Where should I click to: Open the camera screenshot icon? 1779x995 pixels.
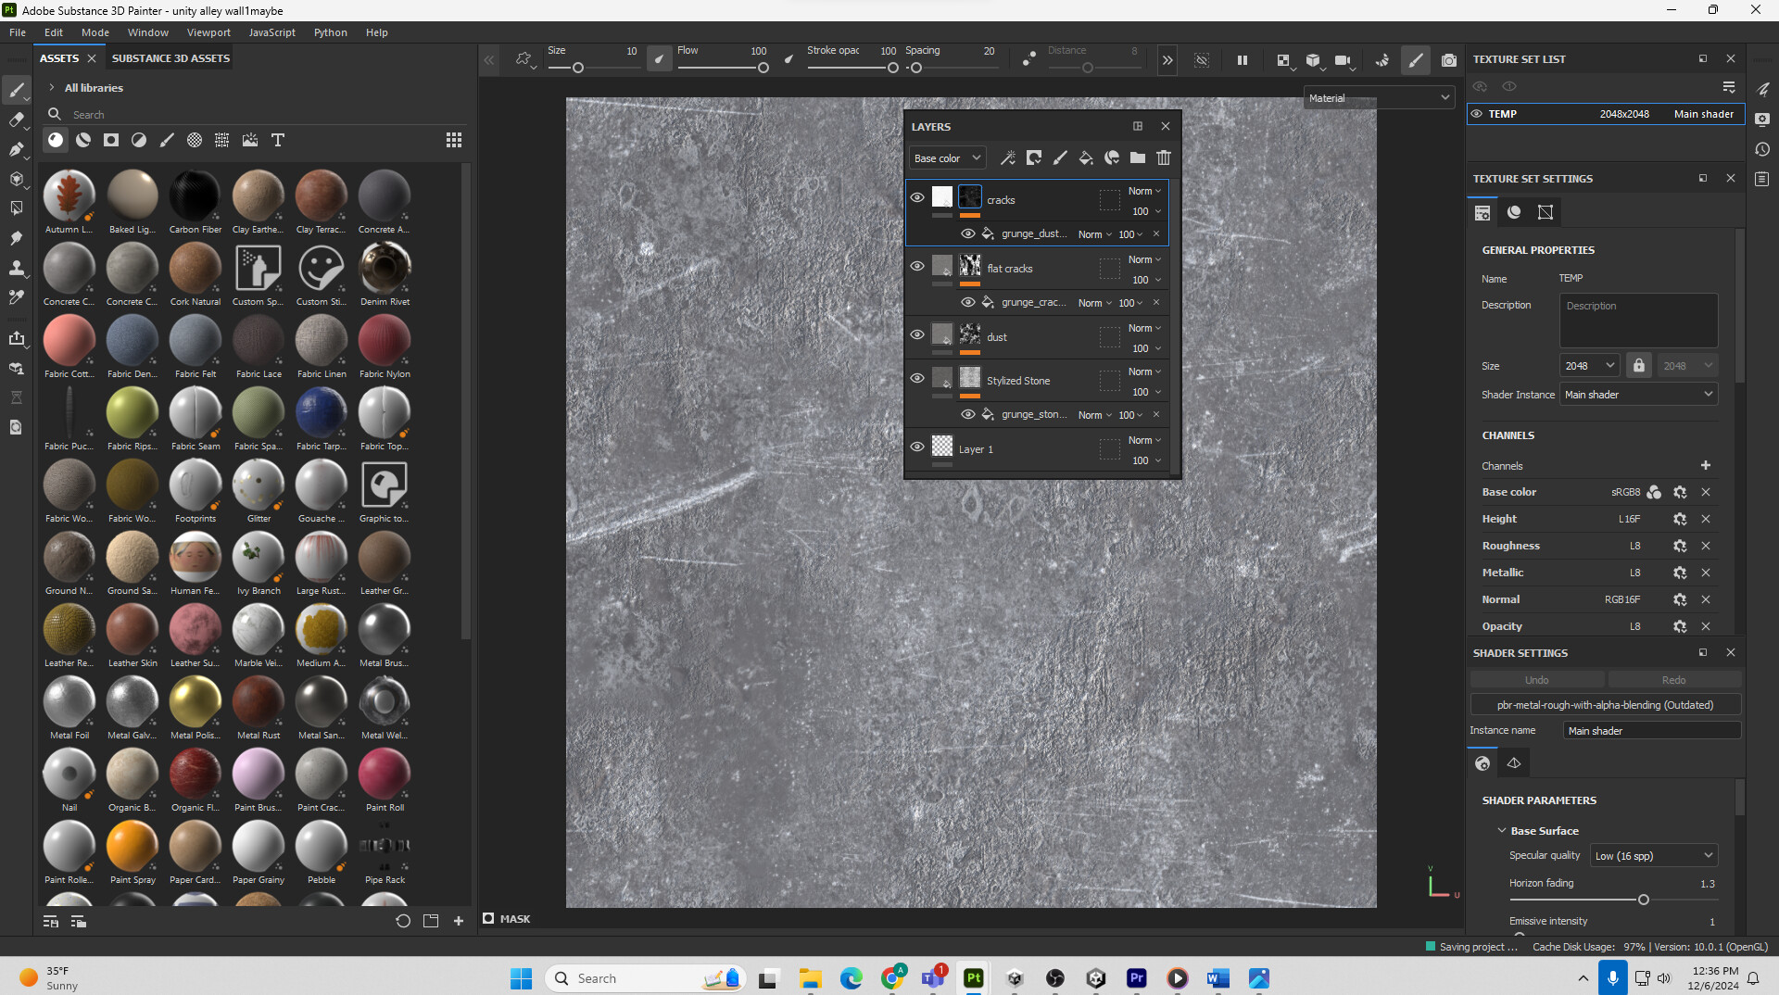point(1449,60)
